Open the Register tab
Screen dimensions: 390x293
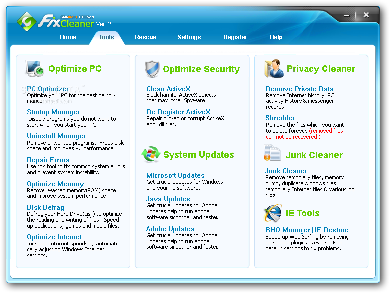tap(235, 37)
